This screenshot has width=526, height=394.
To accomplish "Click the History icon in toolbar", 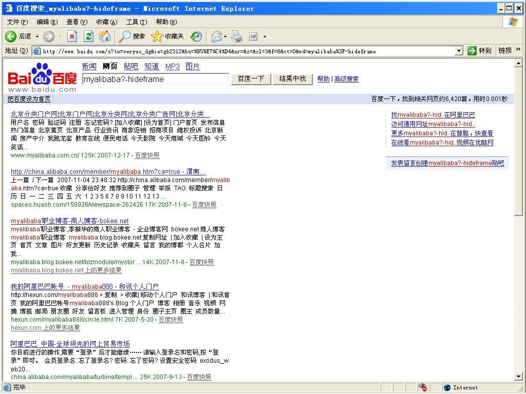I will click(x=196, y=36).
